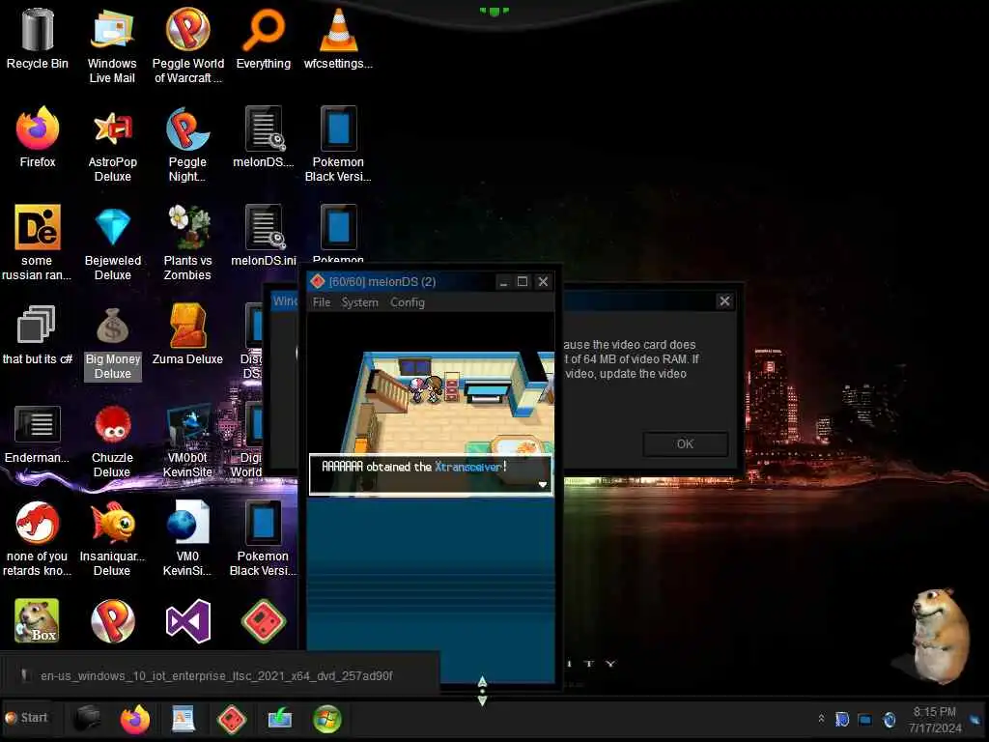Open the 'none of you...' red icon

tap(38, 539)
